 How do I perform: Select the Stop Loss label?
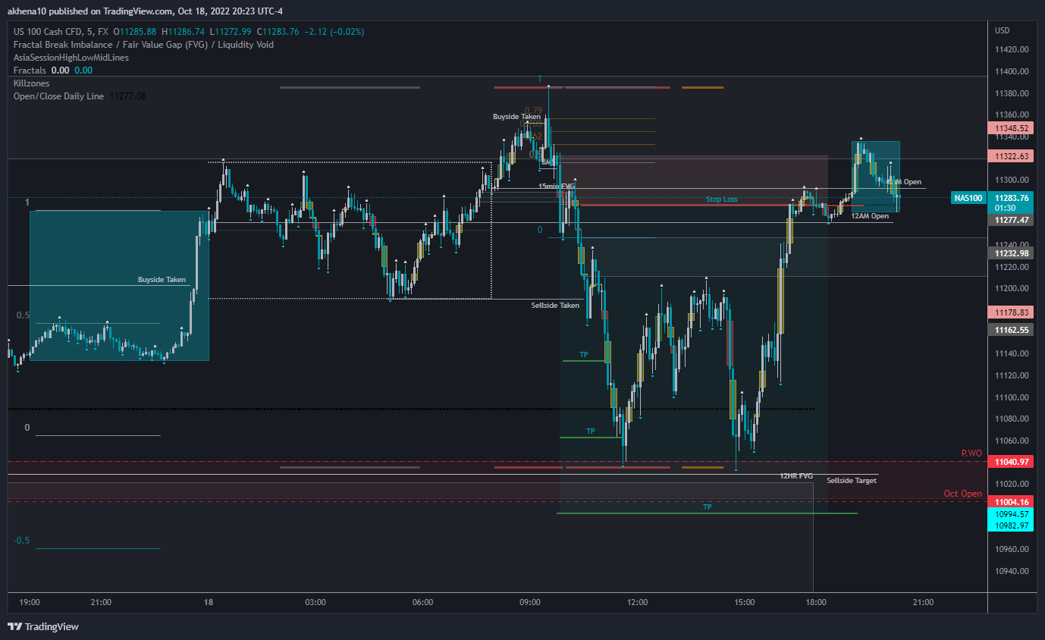[721, 199]
